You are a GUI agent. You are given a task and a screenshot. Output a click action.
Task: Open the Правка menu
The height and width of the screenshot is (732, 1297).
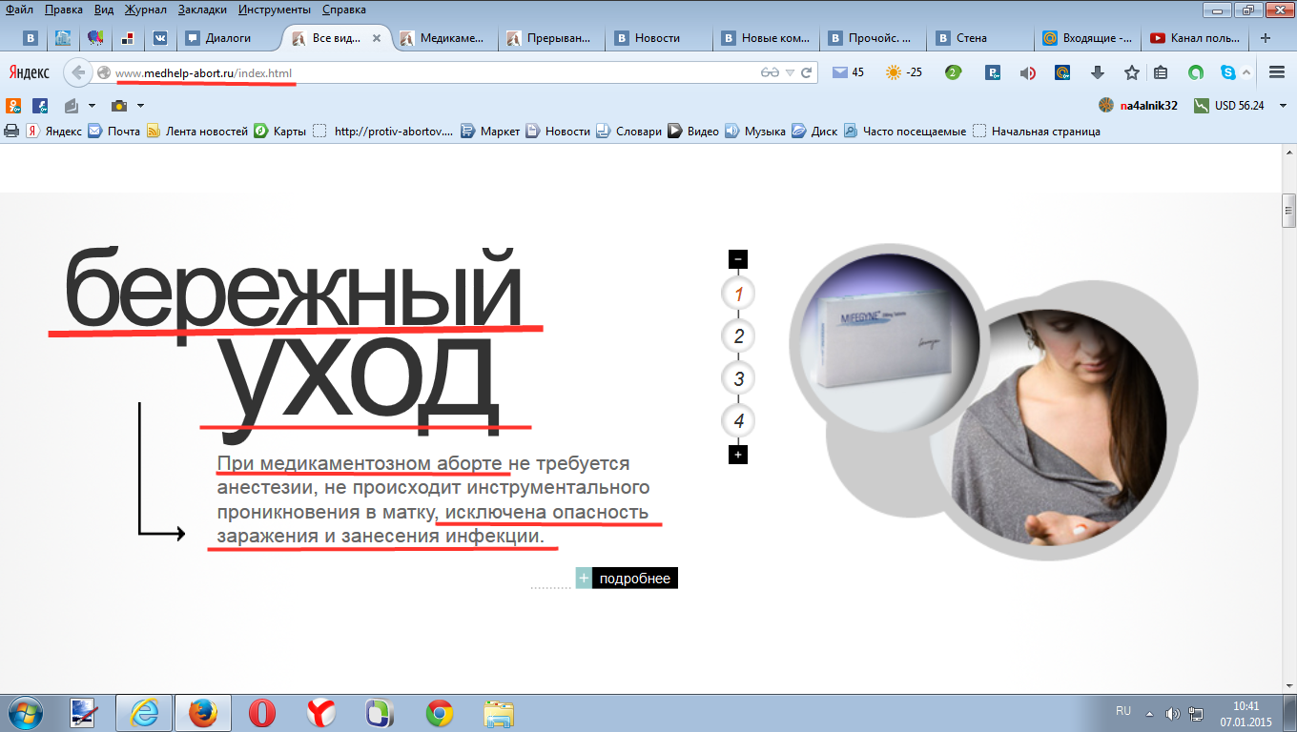[64, 10]
